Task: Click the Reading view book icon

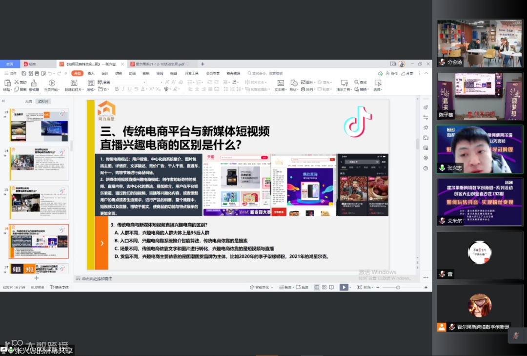Action: [x=332, y=287]
